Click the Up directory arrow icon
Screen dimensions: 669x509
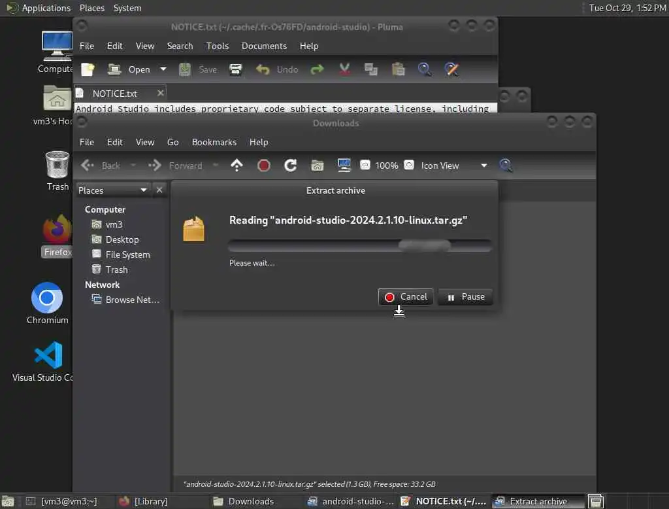(237, 165)
